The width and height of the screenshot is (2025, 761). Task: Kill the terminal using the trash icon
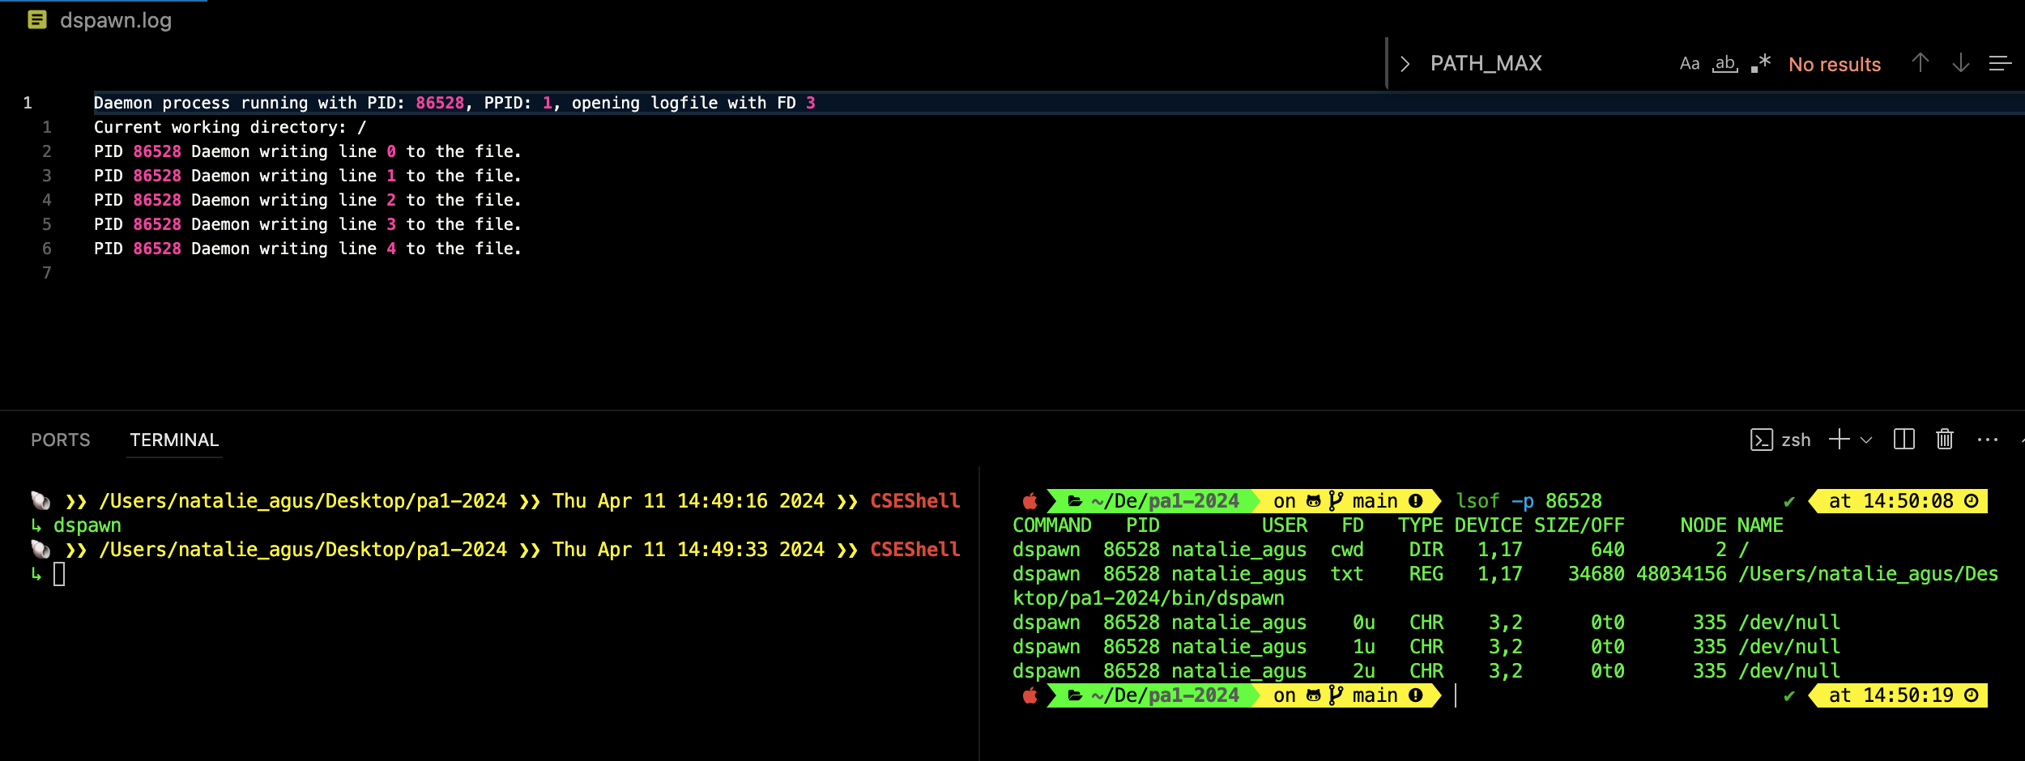coord(1943,439)
